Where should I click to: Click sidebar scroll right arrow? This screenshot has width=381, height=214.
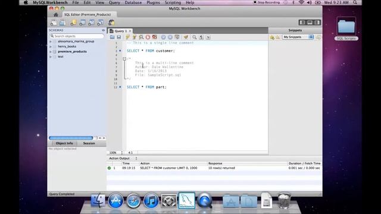coord(104,138)
